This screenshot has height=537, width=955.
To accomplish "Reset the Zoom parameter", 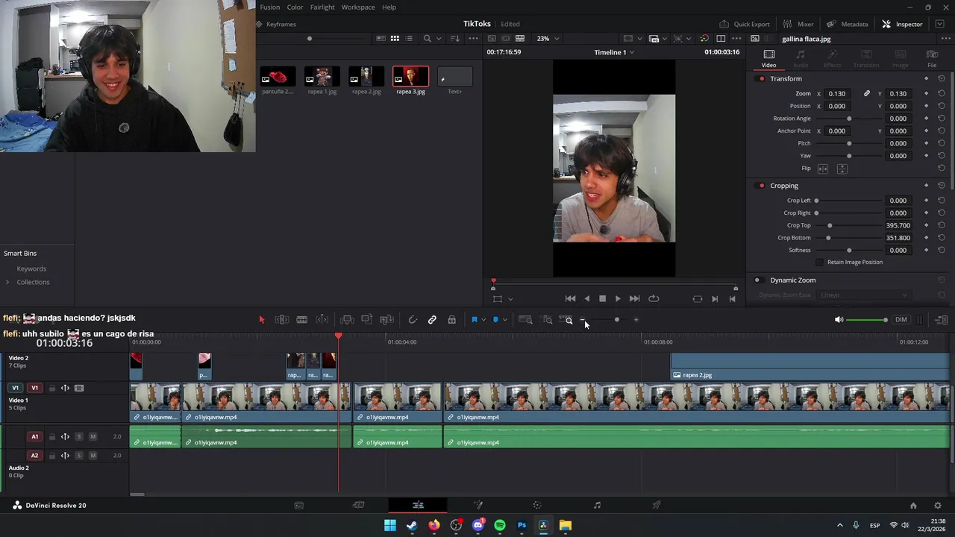I will pyautogui.click(x=942, y=94).
